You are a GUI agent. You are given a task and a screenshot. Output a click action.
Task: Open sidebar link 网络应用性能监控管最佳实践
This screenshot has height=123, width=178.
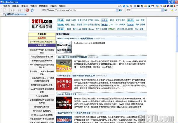[42, 57]
